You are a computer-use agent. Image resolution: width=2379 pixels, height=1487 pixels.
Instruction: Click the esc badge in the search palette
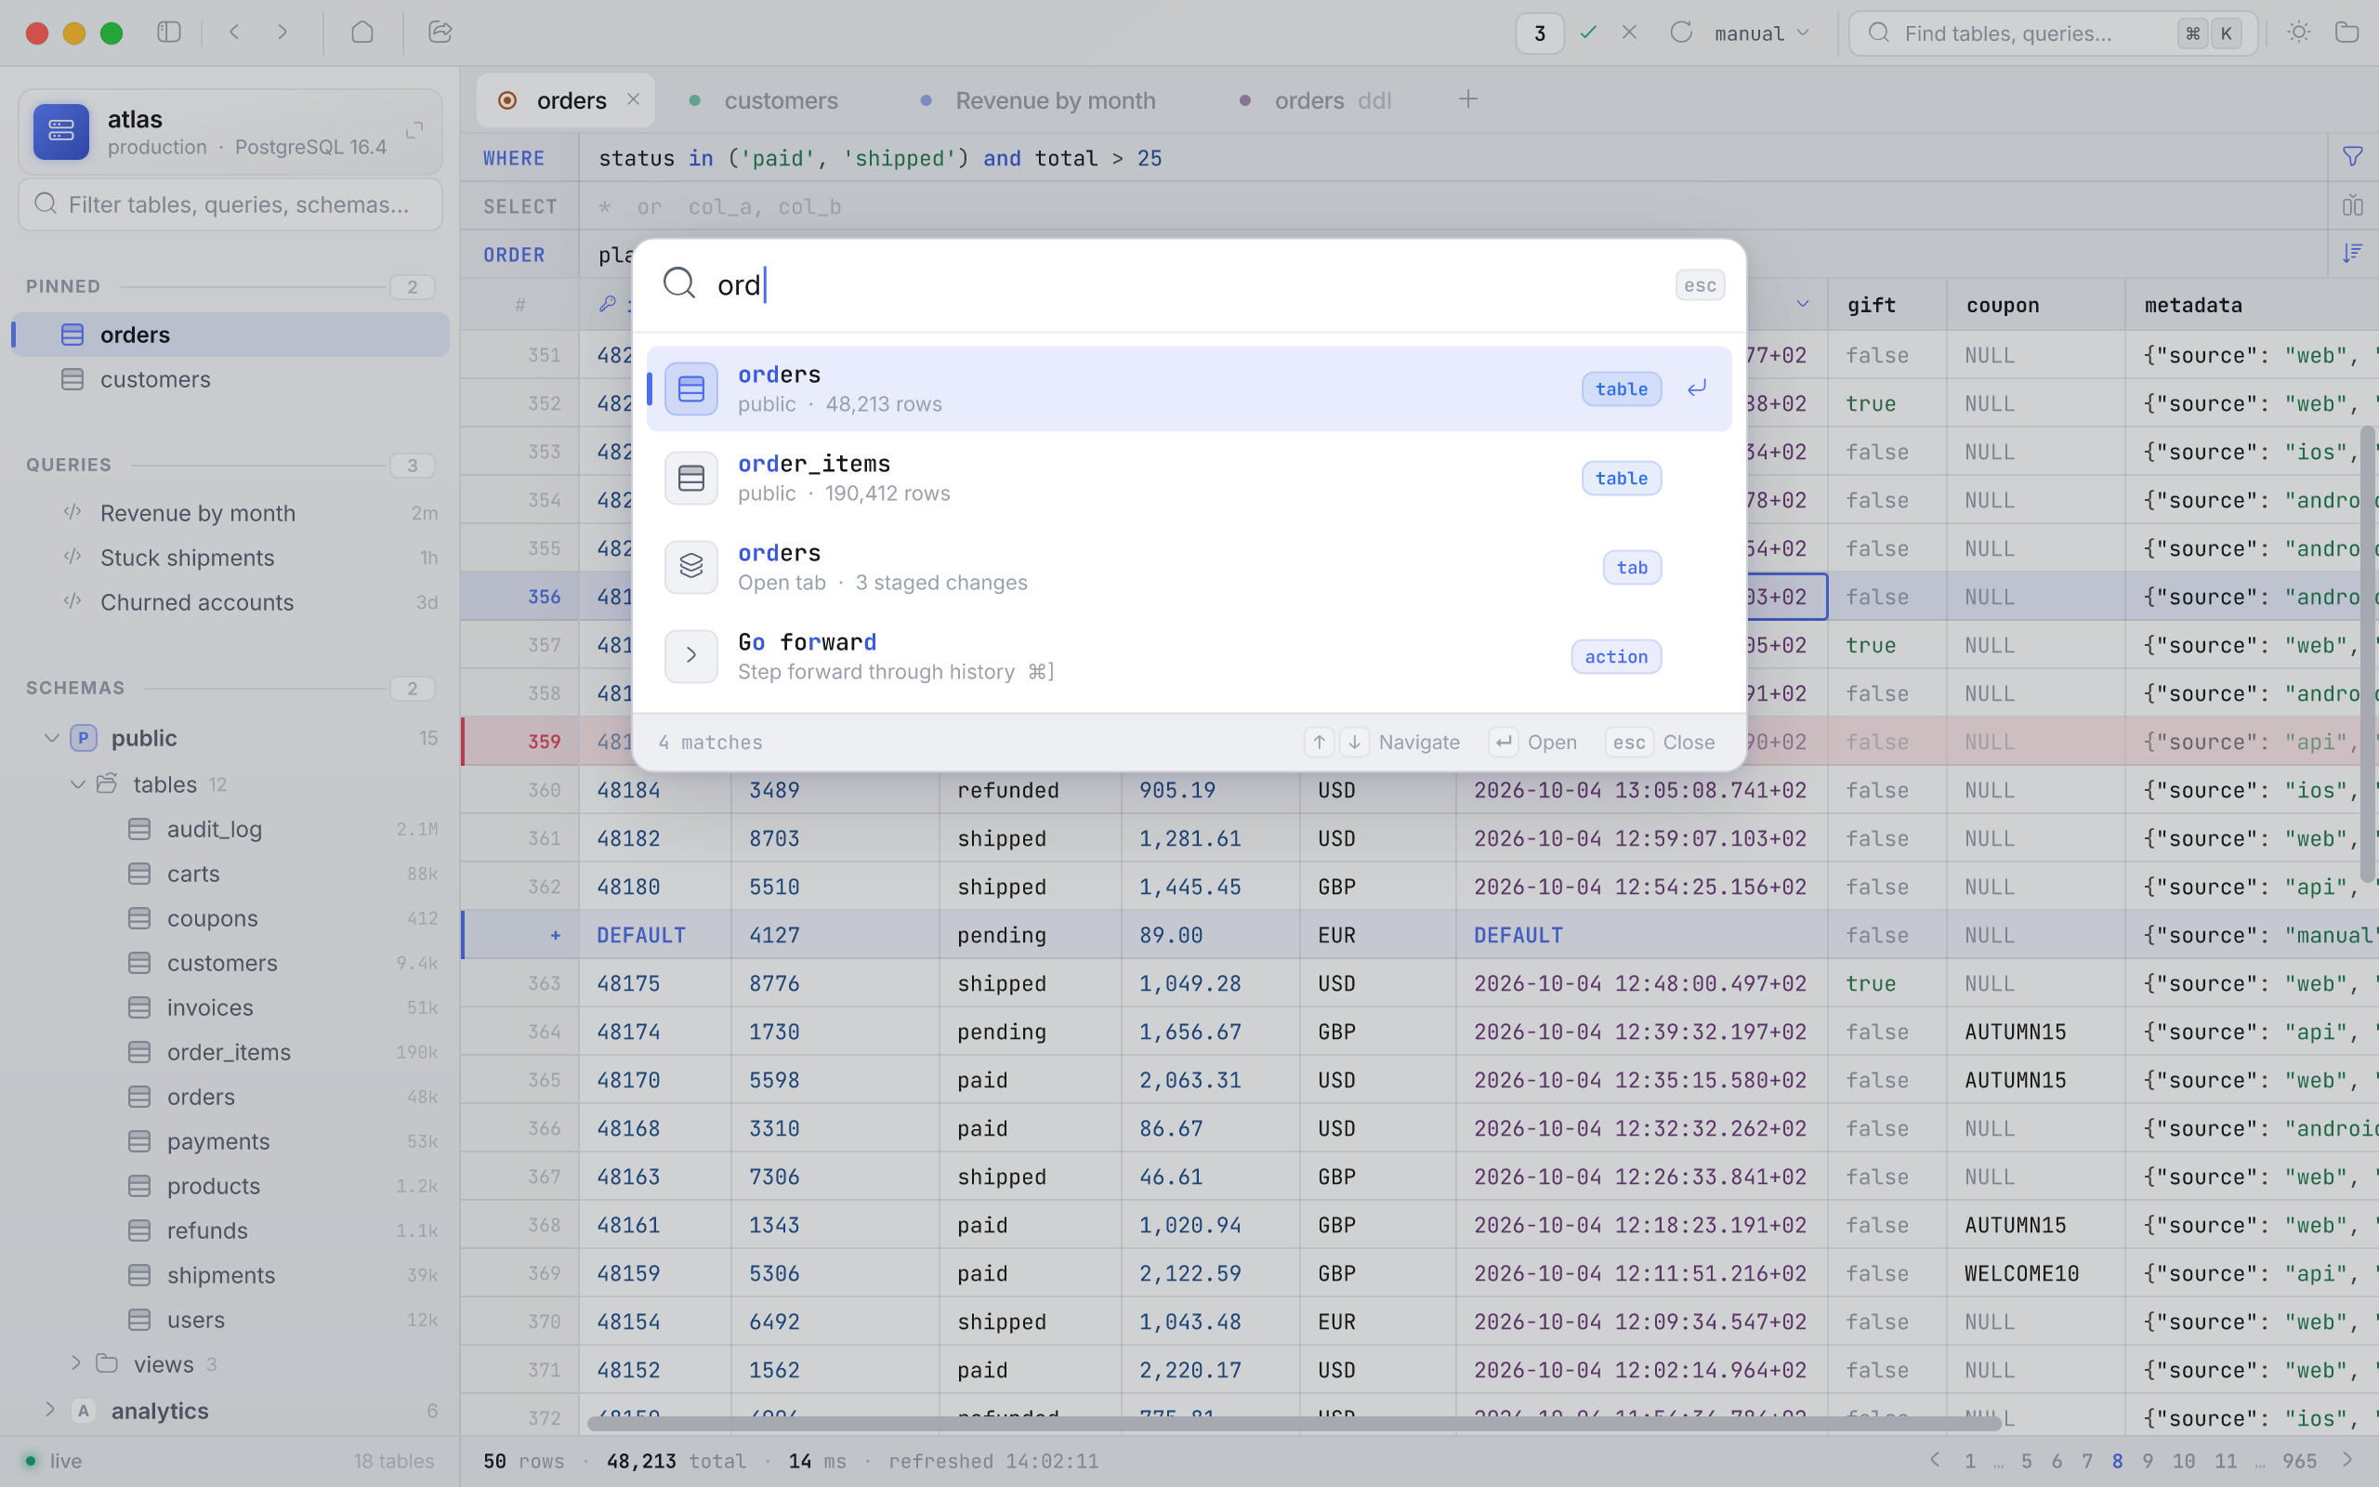coord(1700,285)
